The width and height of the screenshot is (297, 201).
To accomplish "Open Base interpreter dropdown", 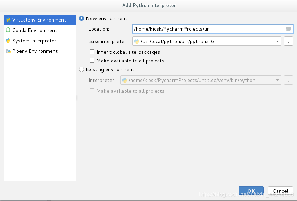I will (x=207, y=41).
